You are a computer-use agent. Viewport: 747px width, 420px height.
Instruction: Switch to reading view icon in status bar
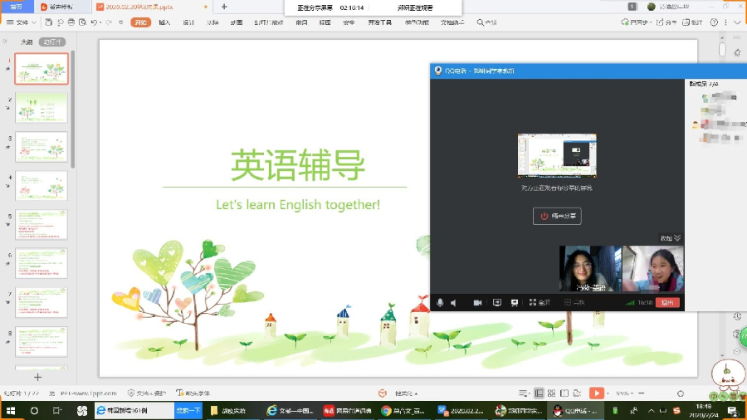[564, 393]
